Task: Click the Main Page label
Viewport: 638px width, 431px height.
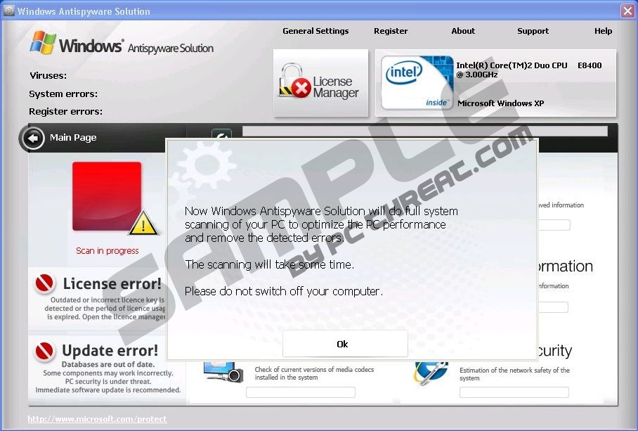Action: coord(73,138)
